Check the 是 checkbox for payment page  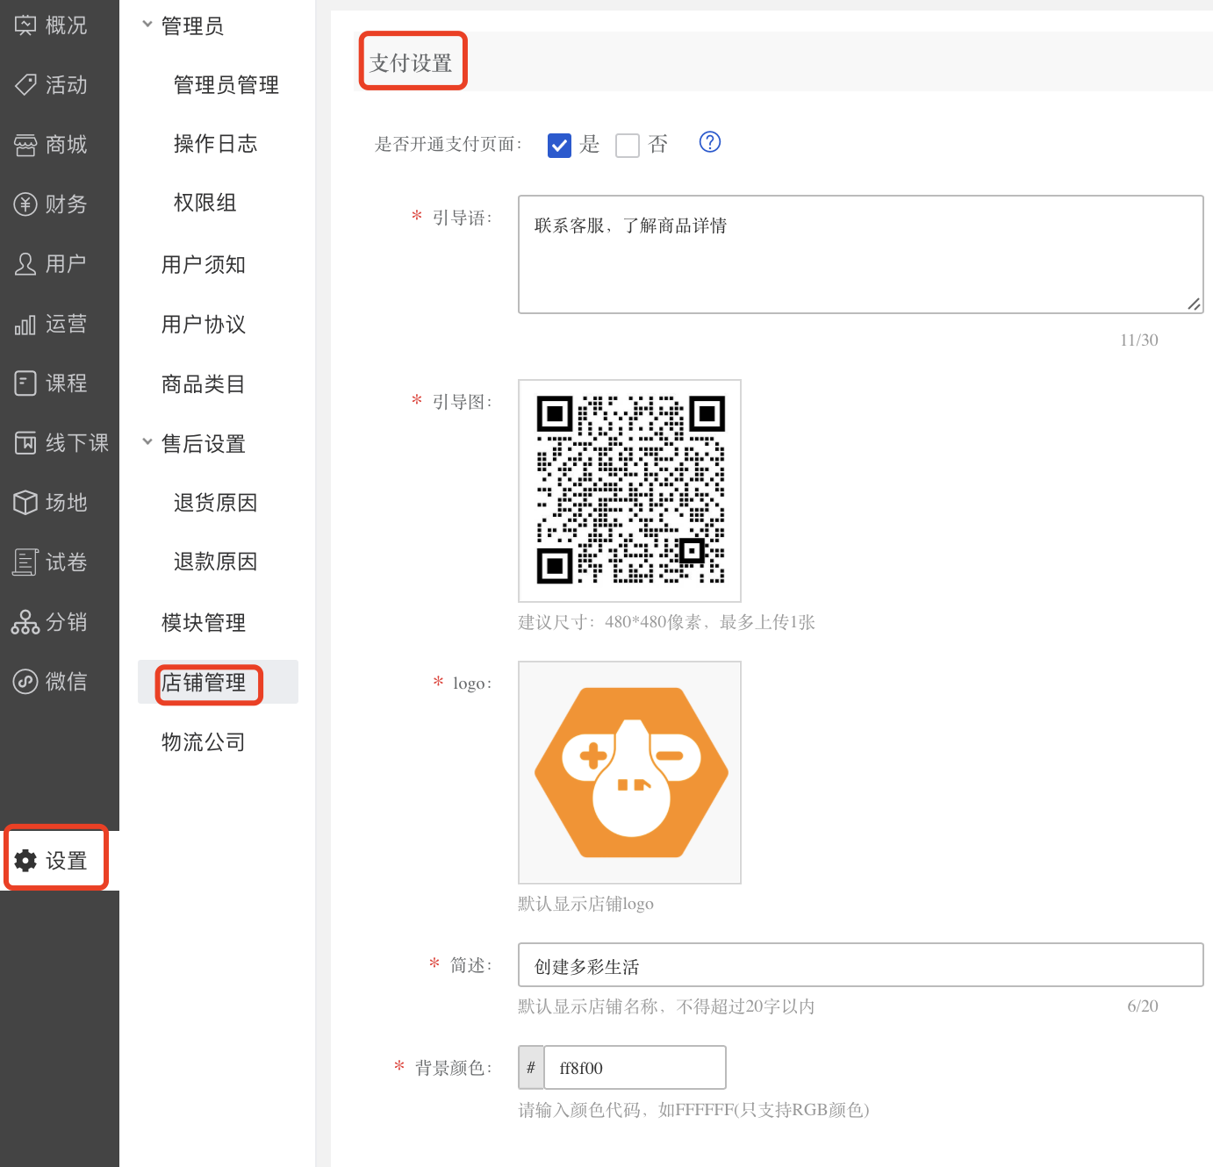[559, 146]
